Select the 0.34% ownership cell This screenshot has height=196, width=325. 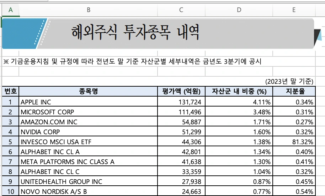click(294, 102)
